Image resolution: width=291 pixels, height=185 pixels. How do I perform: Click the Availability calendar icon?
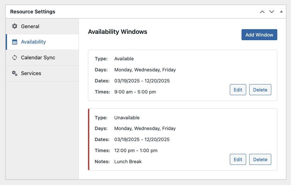tap(15, 42)
